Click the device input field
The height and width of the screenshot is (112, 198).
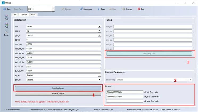[63, 40]
